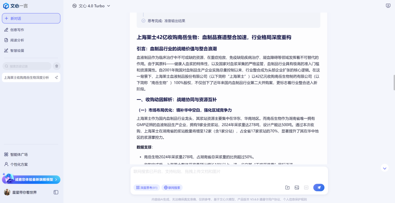Toggle 深度思考(X1) mode
395x203 pixels.
[147, 188]
